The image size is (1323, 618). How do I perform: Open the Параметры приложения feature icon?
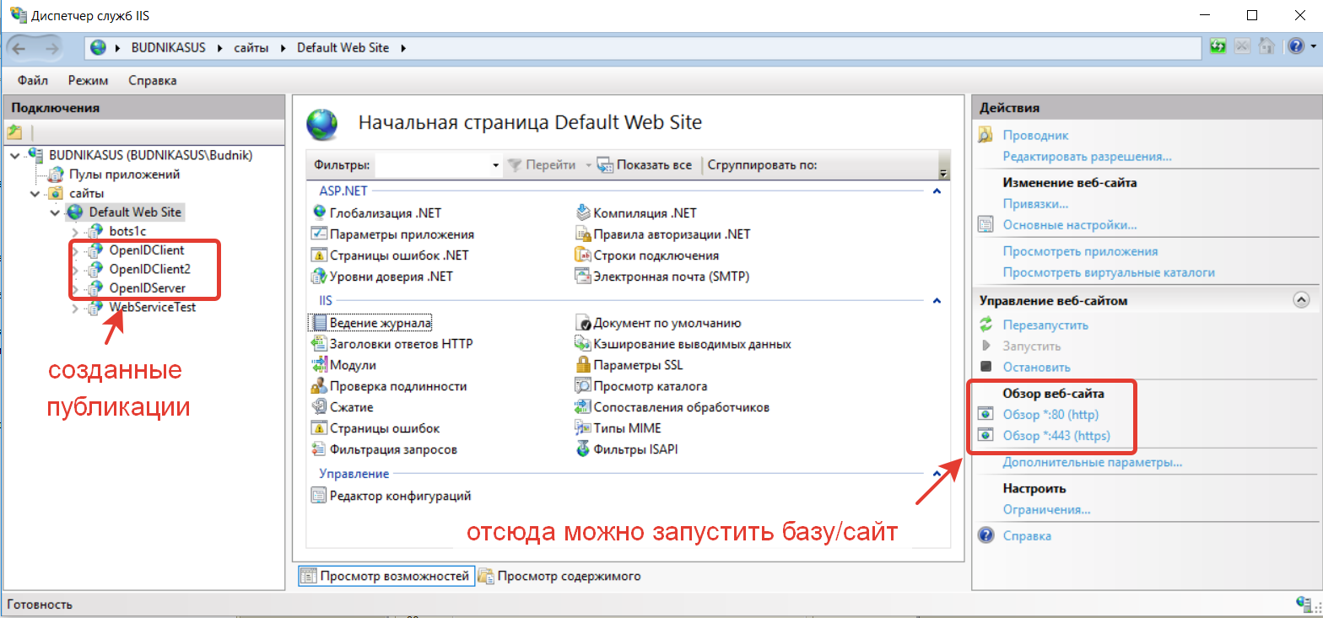click(319, 234)
